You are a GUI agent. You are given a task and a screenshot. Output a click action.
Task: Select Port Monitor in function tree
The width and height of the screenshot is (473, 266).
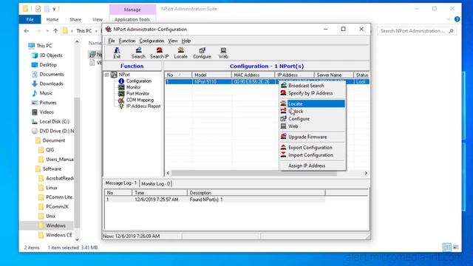tap(137, 94)
